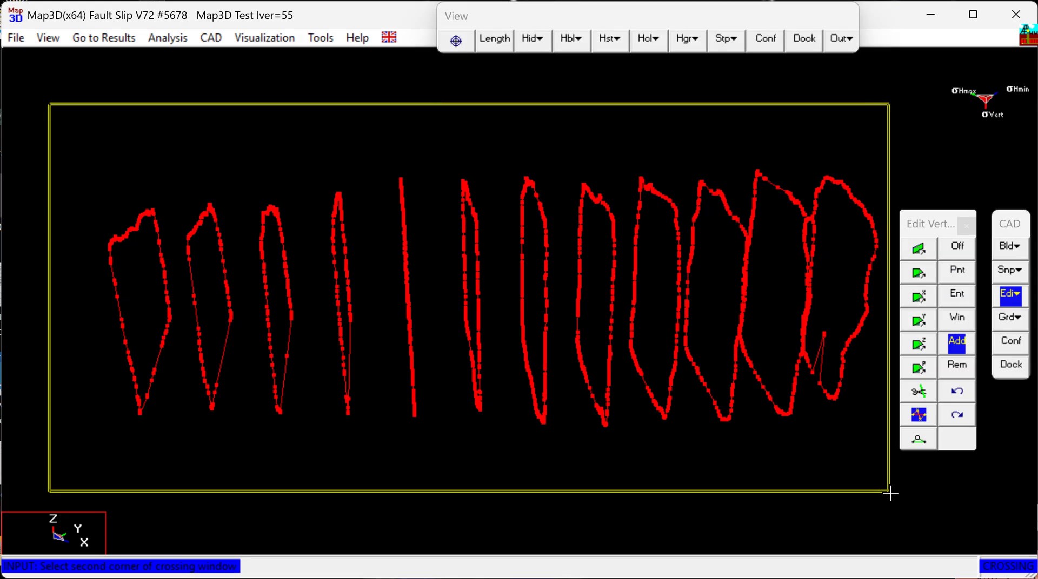Image resolution: width=1038 pixels, height=579 pixels.
Task: Enable the Win window selection mode
Action: [x=956, y=318]
